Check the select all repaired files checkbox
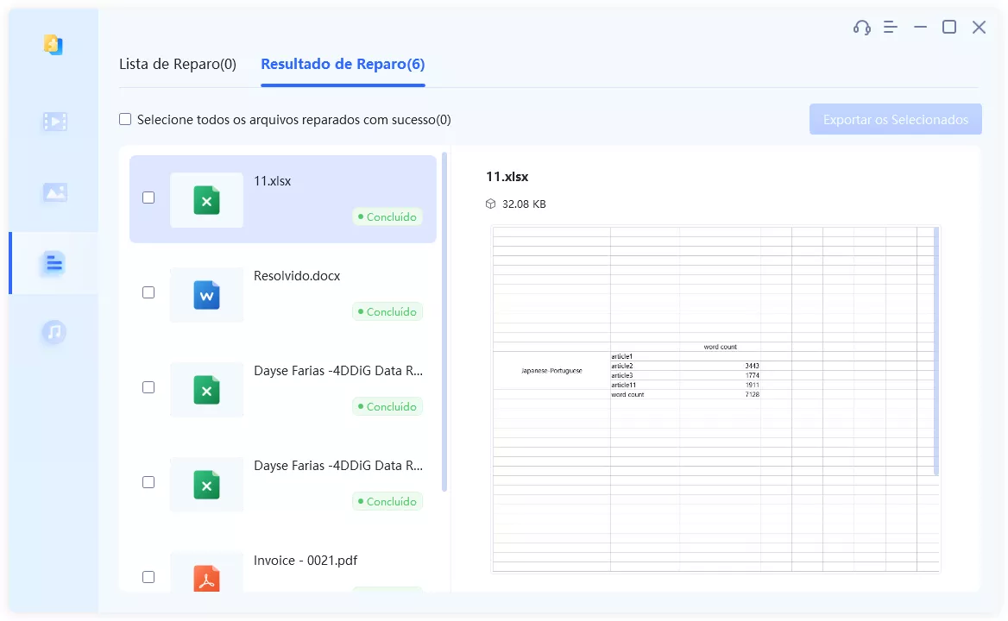Image resolution: width=1008 pixels, height=621 pixels. pyautogui.click(x=125, y=119)
